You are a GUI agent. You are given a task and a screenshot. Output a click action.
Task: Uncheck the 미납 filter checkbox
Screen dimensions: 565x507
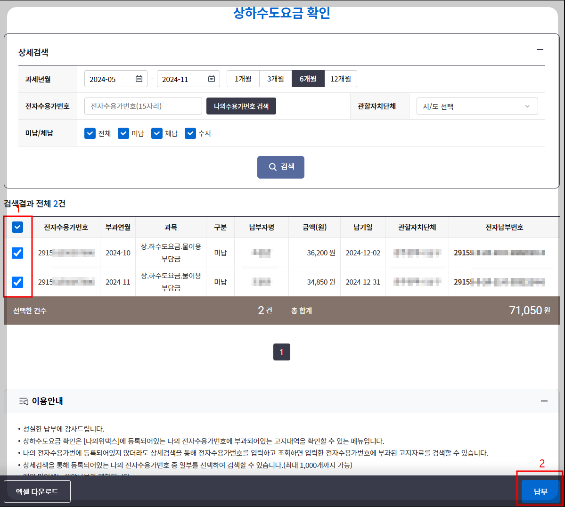123,133
